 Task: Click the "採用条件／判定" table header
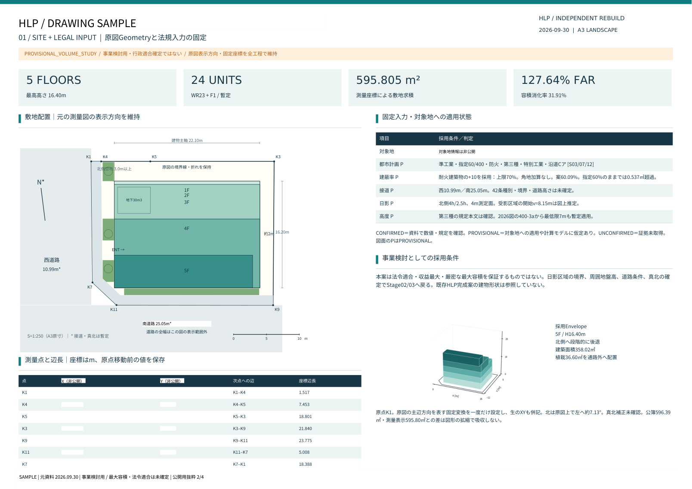coord(456,138)
